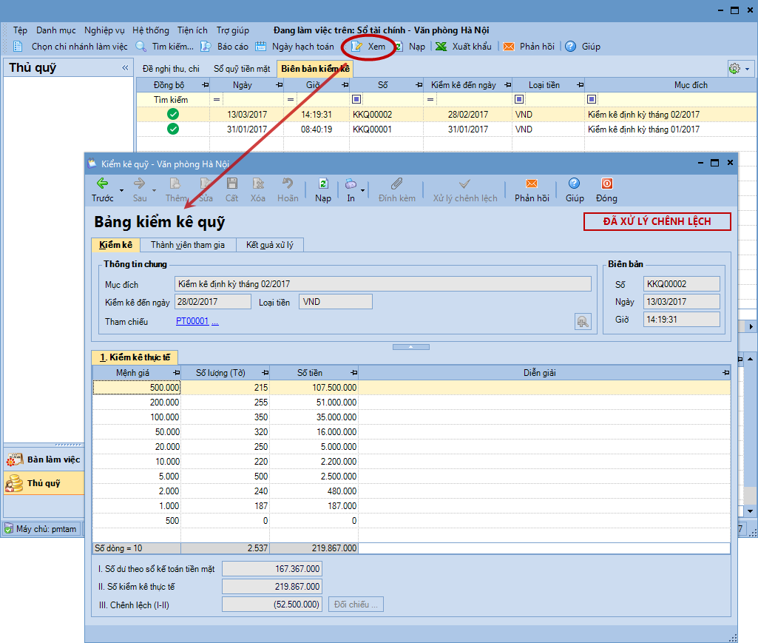Open Ngày hạch toán calendar icon

point(260,47)
